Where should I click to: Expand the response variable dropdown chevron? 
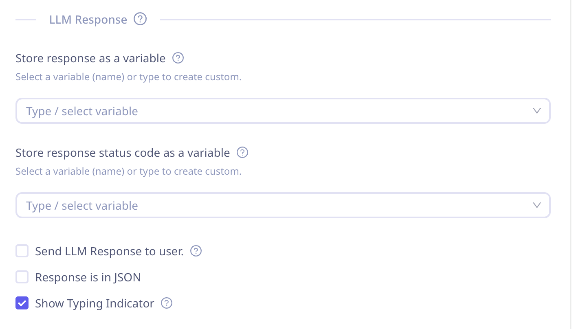(x=537, y=111)
